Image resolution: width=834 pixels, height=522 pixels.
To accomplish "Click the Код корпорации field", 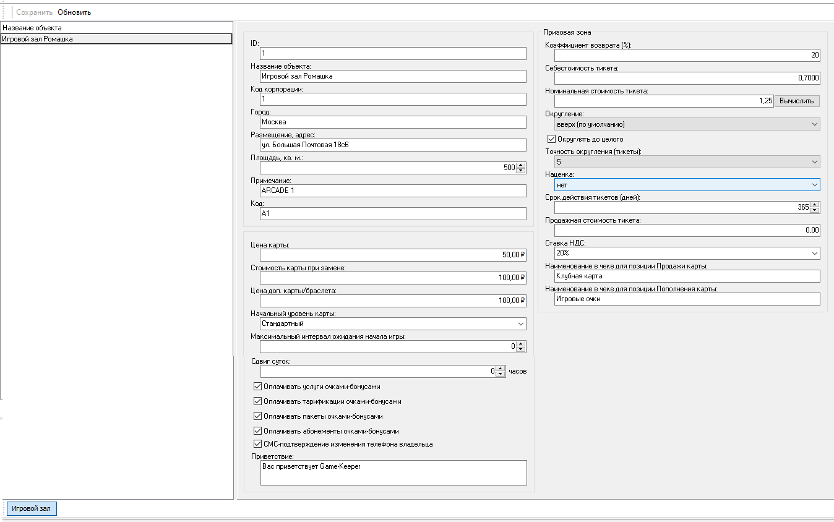I will (393, 99).
